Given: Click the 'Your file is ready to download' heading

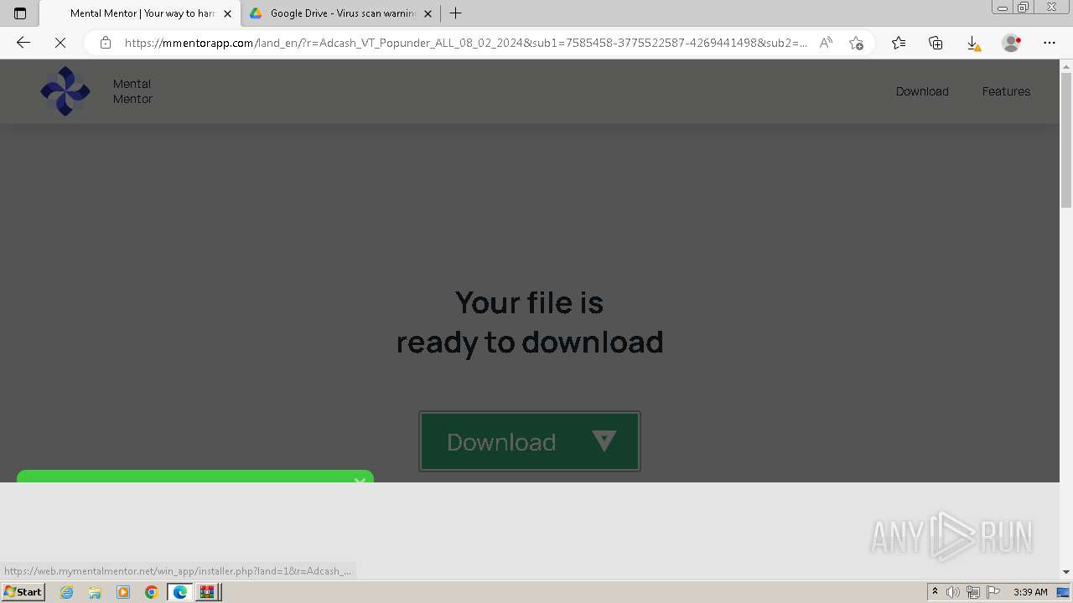Looking at the screenshot, I should [x=530, y=322].
